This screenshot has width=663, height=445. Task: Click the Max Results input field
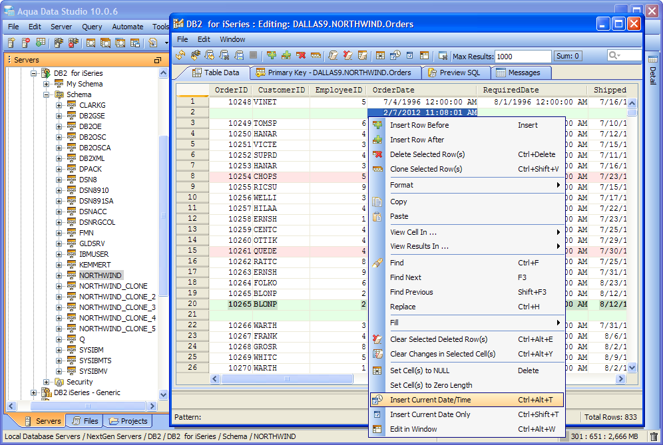point(523,56)
